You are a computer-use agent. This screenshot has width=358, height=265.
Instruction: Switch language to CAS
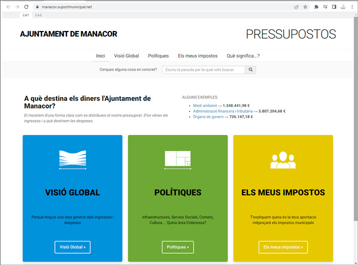(x=38, y=15)
